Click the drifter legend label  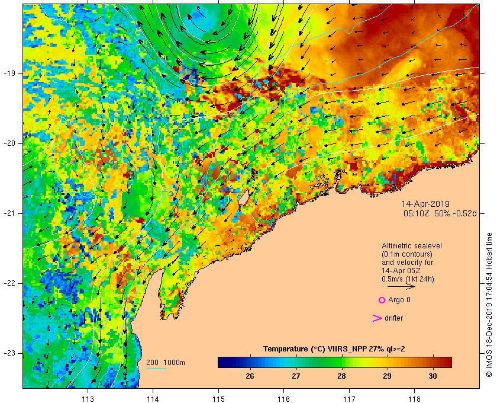click(x=393, y=318)
